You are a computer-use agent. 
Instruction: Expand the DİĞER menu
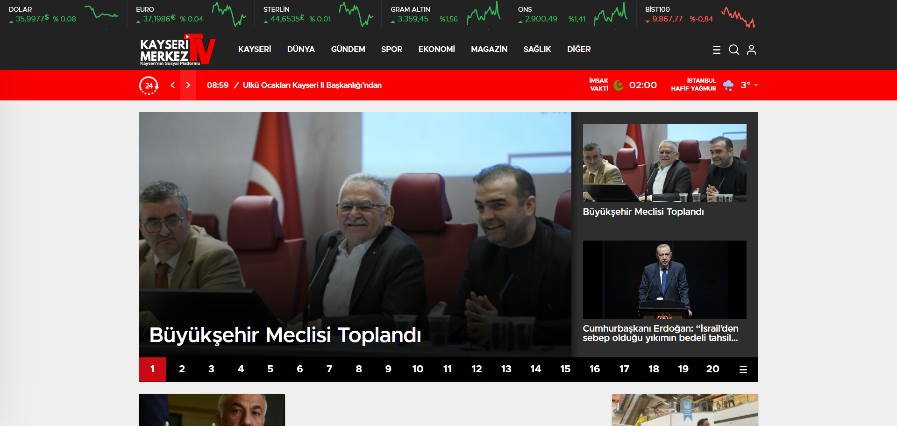(579, 49)
